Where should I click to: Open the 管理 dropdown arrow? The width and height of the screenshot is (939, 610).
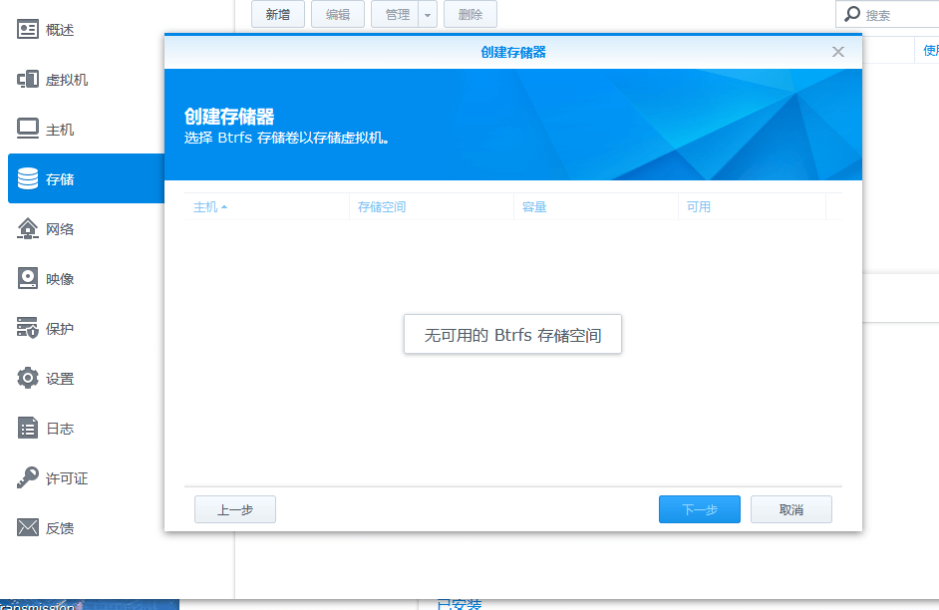427,14
